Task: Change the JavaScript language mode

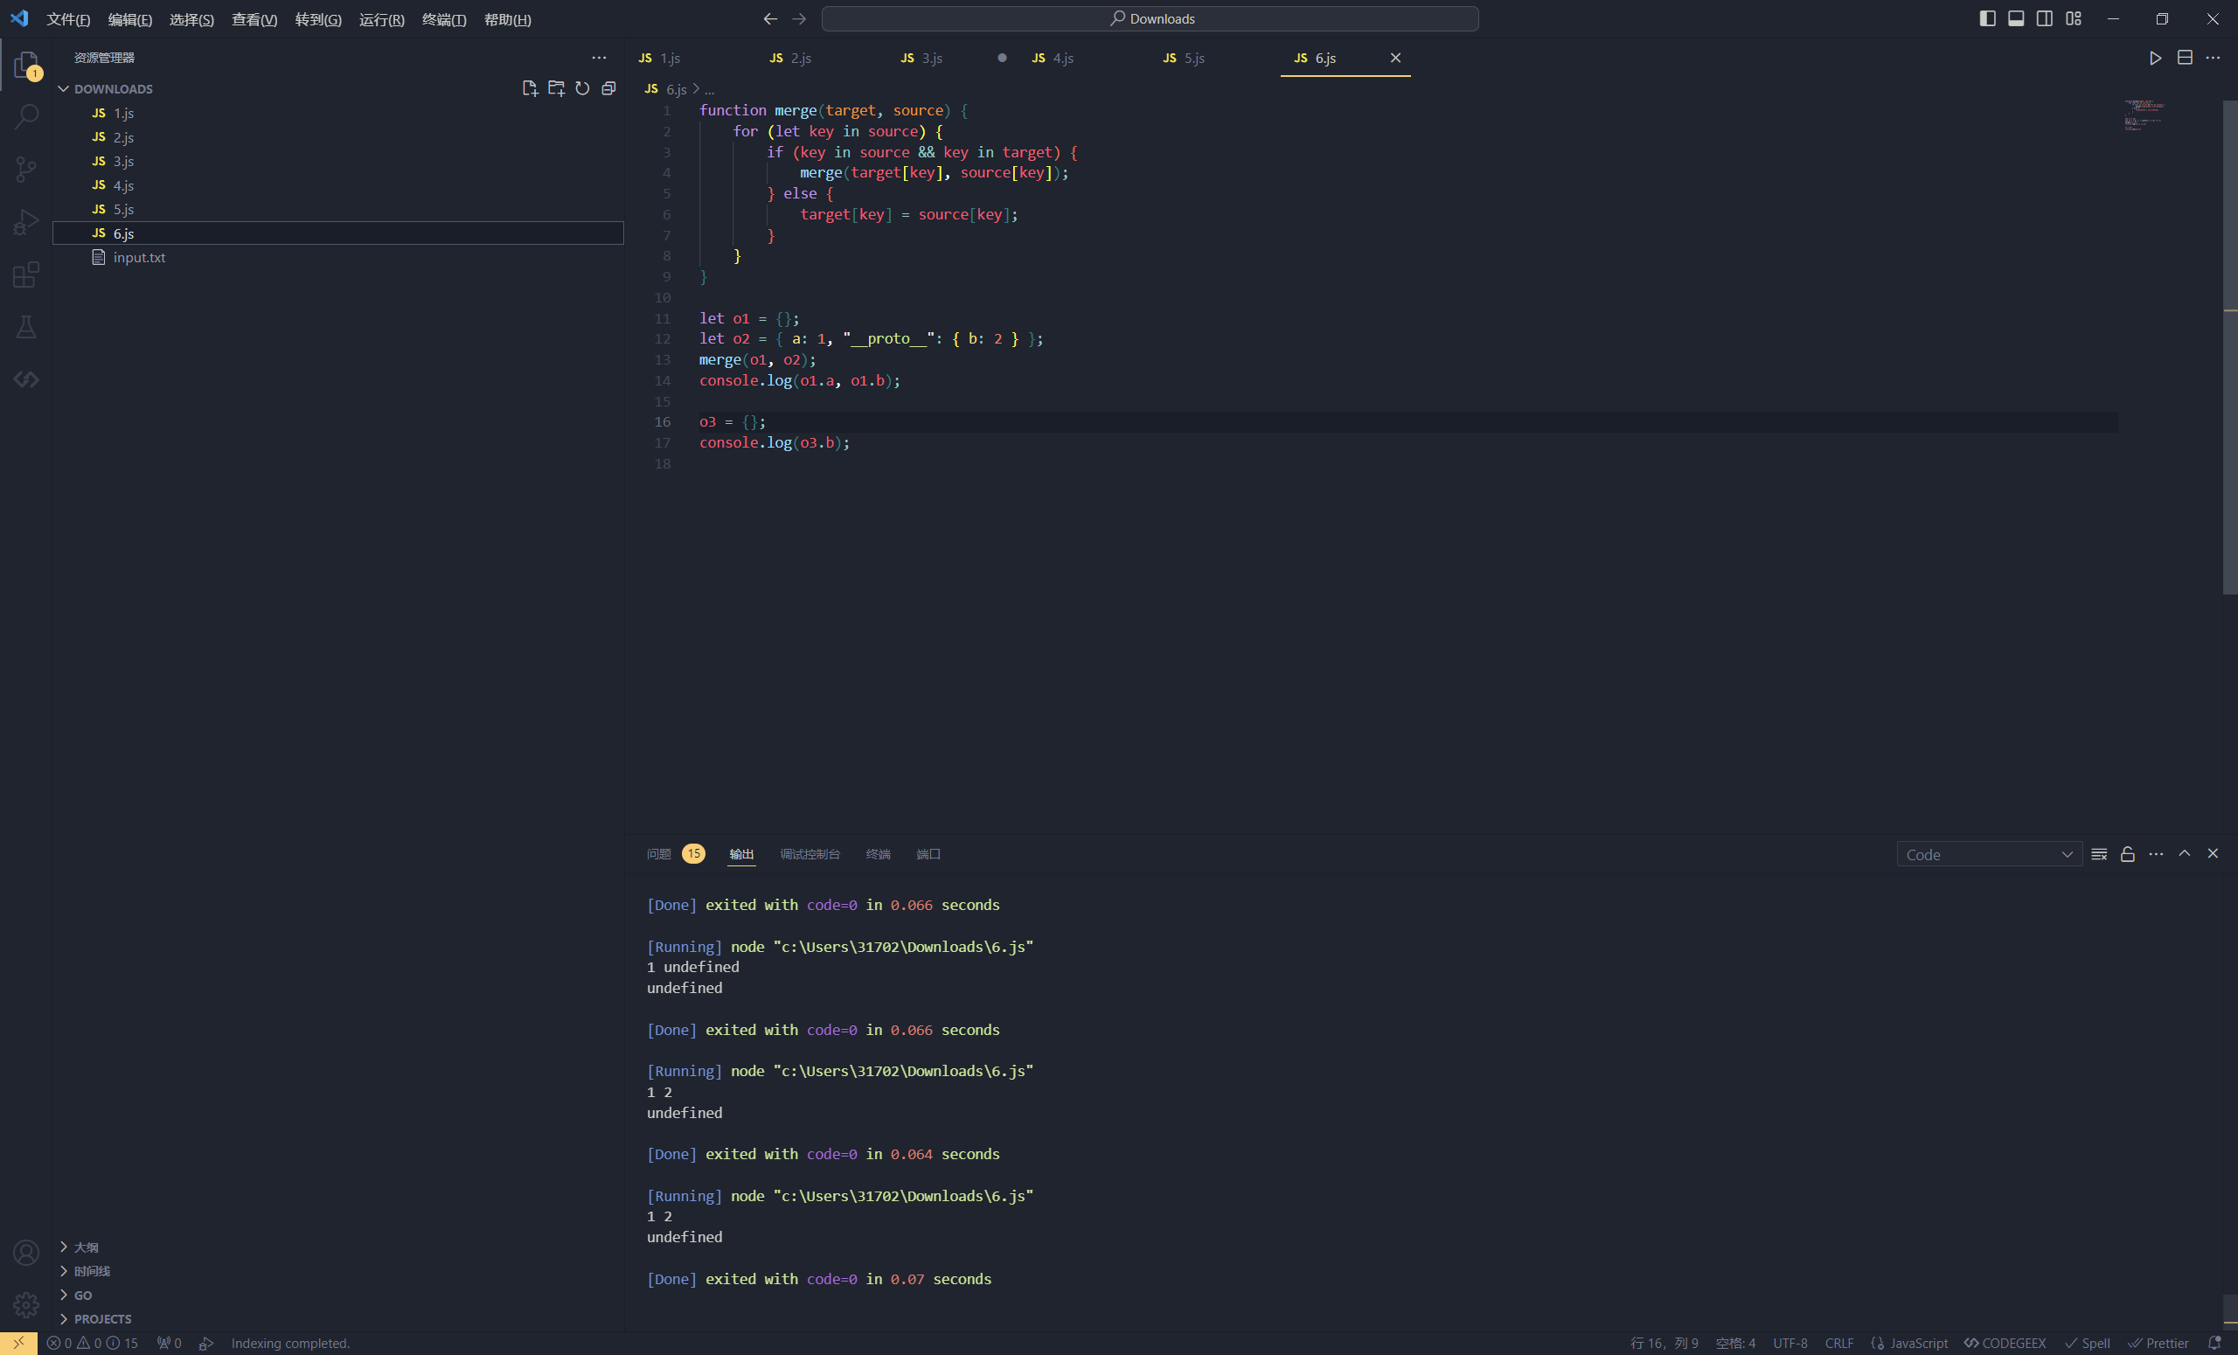Action: [x=1918, y=1343]
